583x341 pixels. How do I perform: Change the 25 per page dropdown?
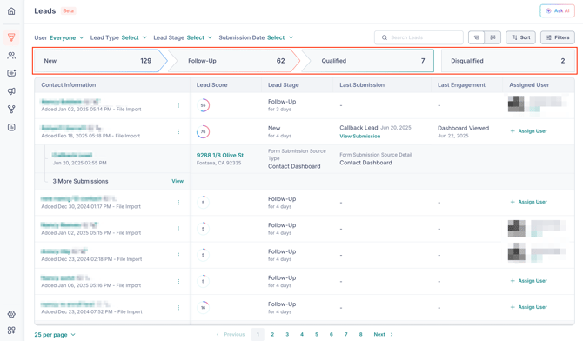coord(55,335)
